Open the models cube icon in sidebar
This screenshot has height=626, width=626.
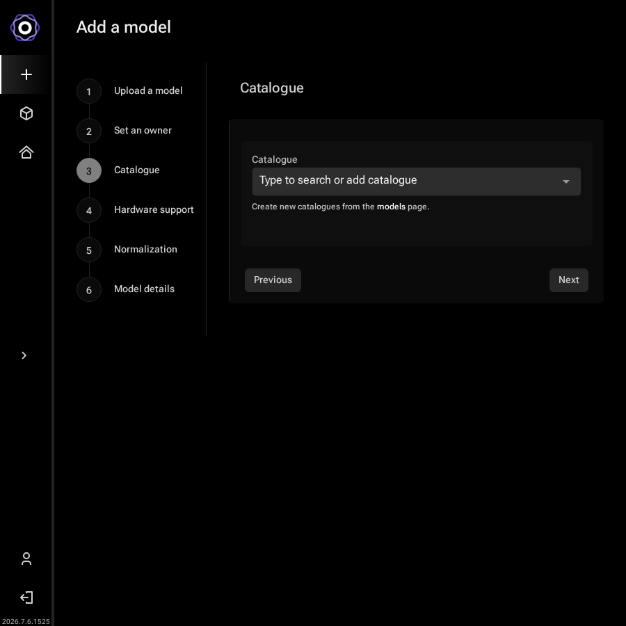point(26,113)
